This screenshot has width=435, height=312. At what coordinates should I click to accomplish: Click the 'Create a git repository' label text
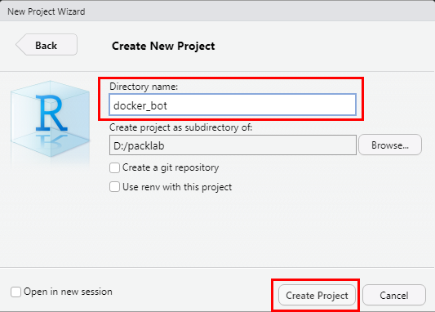click(x=171, y=167)
